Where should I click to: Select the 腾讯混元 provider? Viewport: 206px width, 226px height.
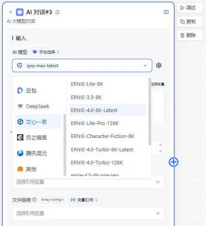[x=38, y=153]
